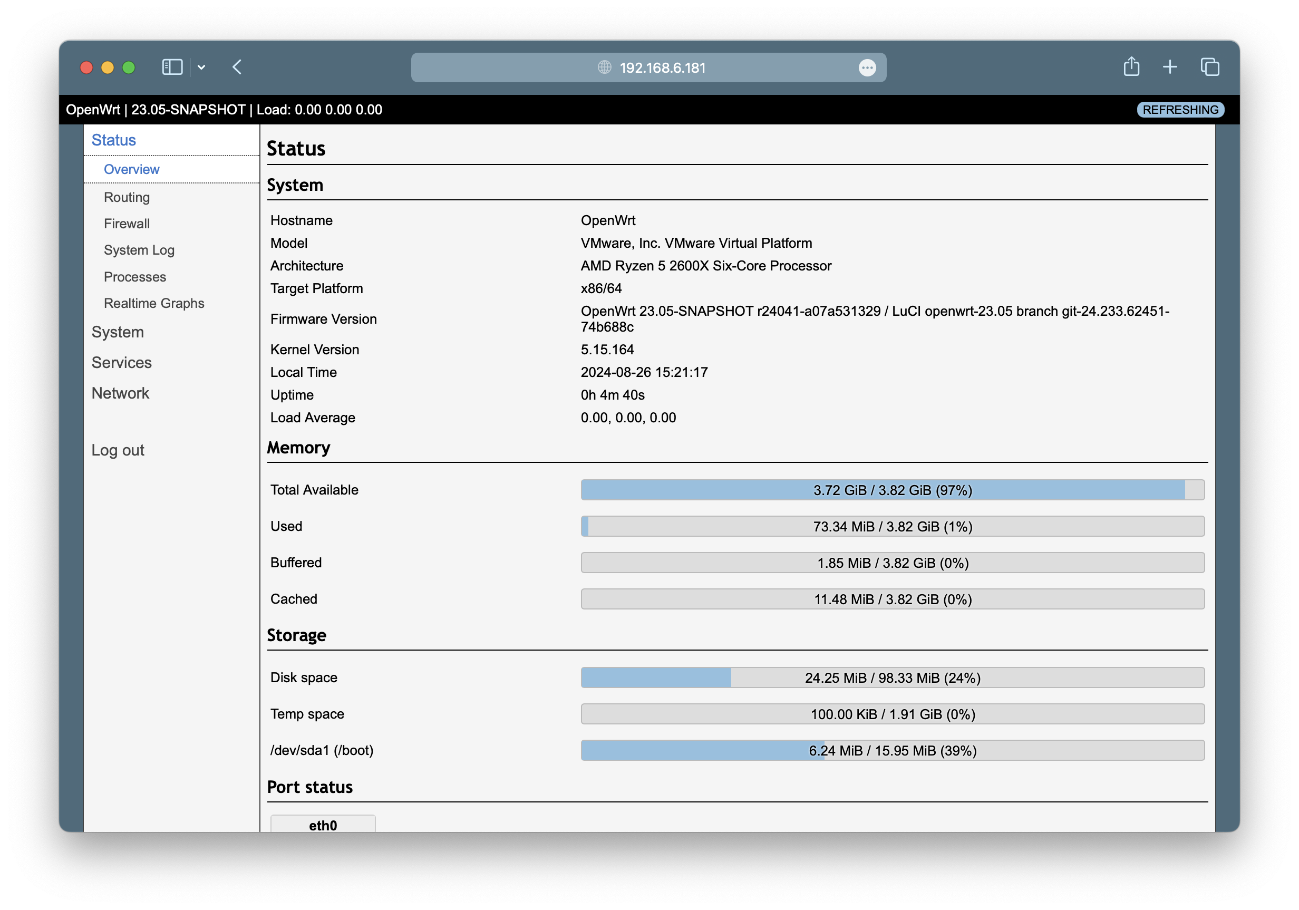Image resolution: width=1299 pixels, height=910 pixels.
Task: Show tab overview icon
Action: 1209,67
